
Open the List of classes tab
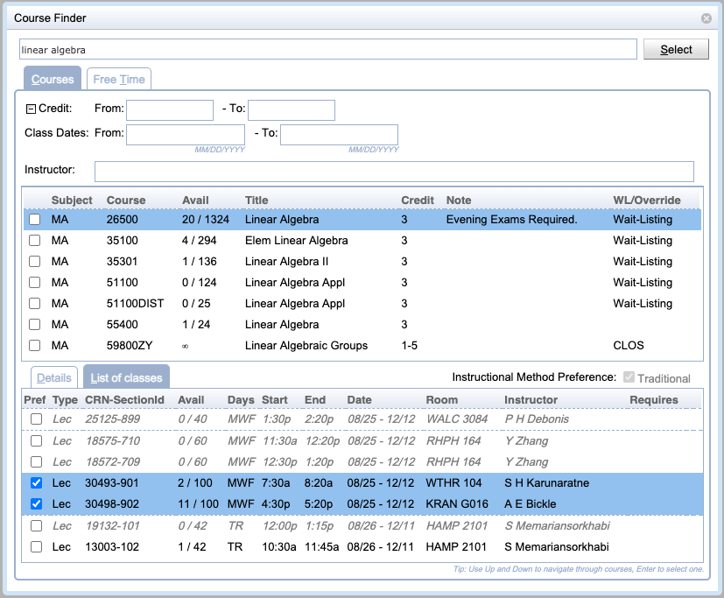pyautogui.click(x=127, y=378)
